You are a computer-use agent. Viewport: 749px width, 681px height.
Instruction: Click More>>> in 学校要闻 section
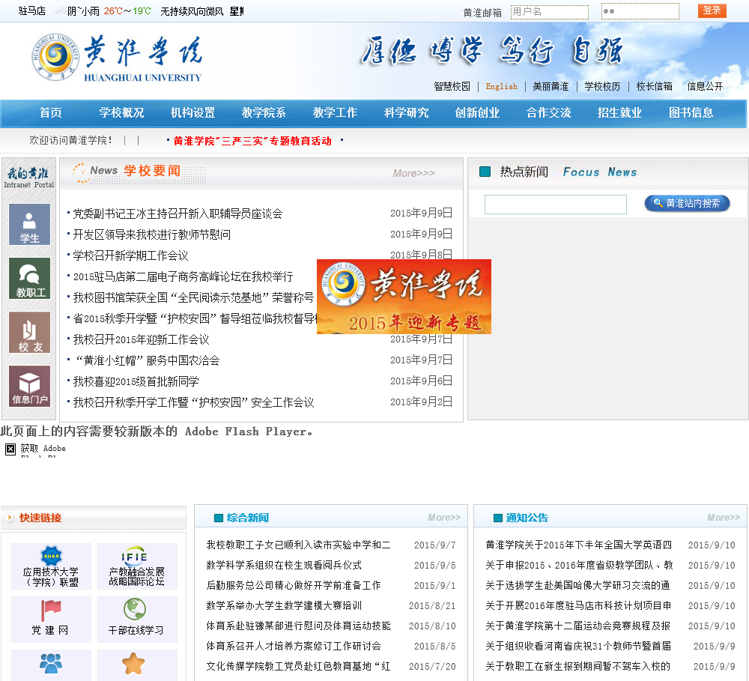pyautogui.click(x=413, y=173)
